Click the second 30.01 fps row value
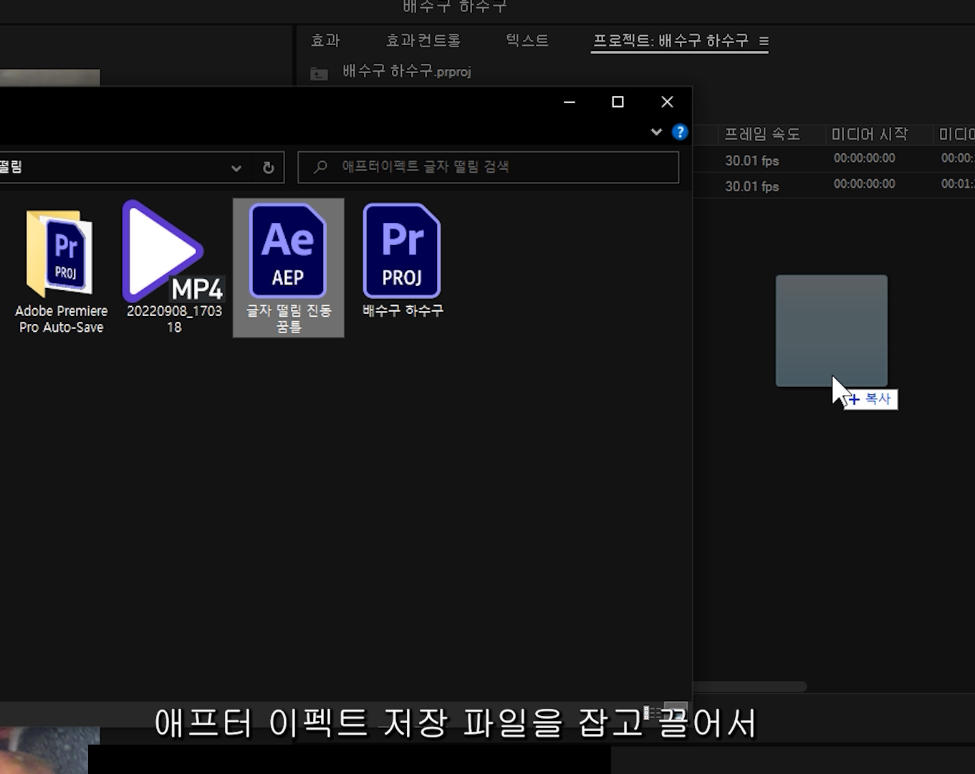This screenshot has width=975, height=774. (x=752, y=186)
